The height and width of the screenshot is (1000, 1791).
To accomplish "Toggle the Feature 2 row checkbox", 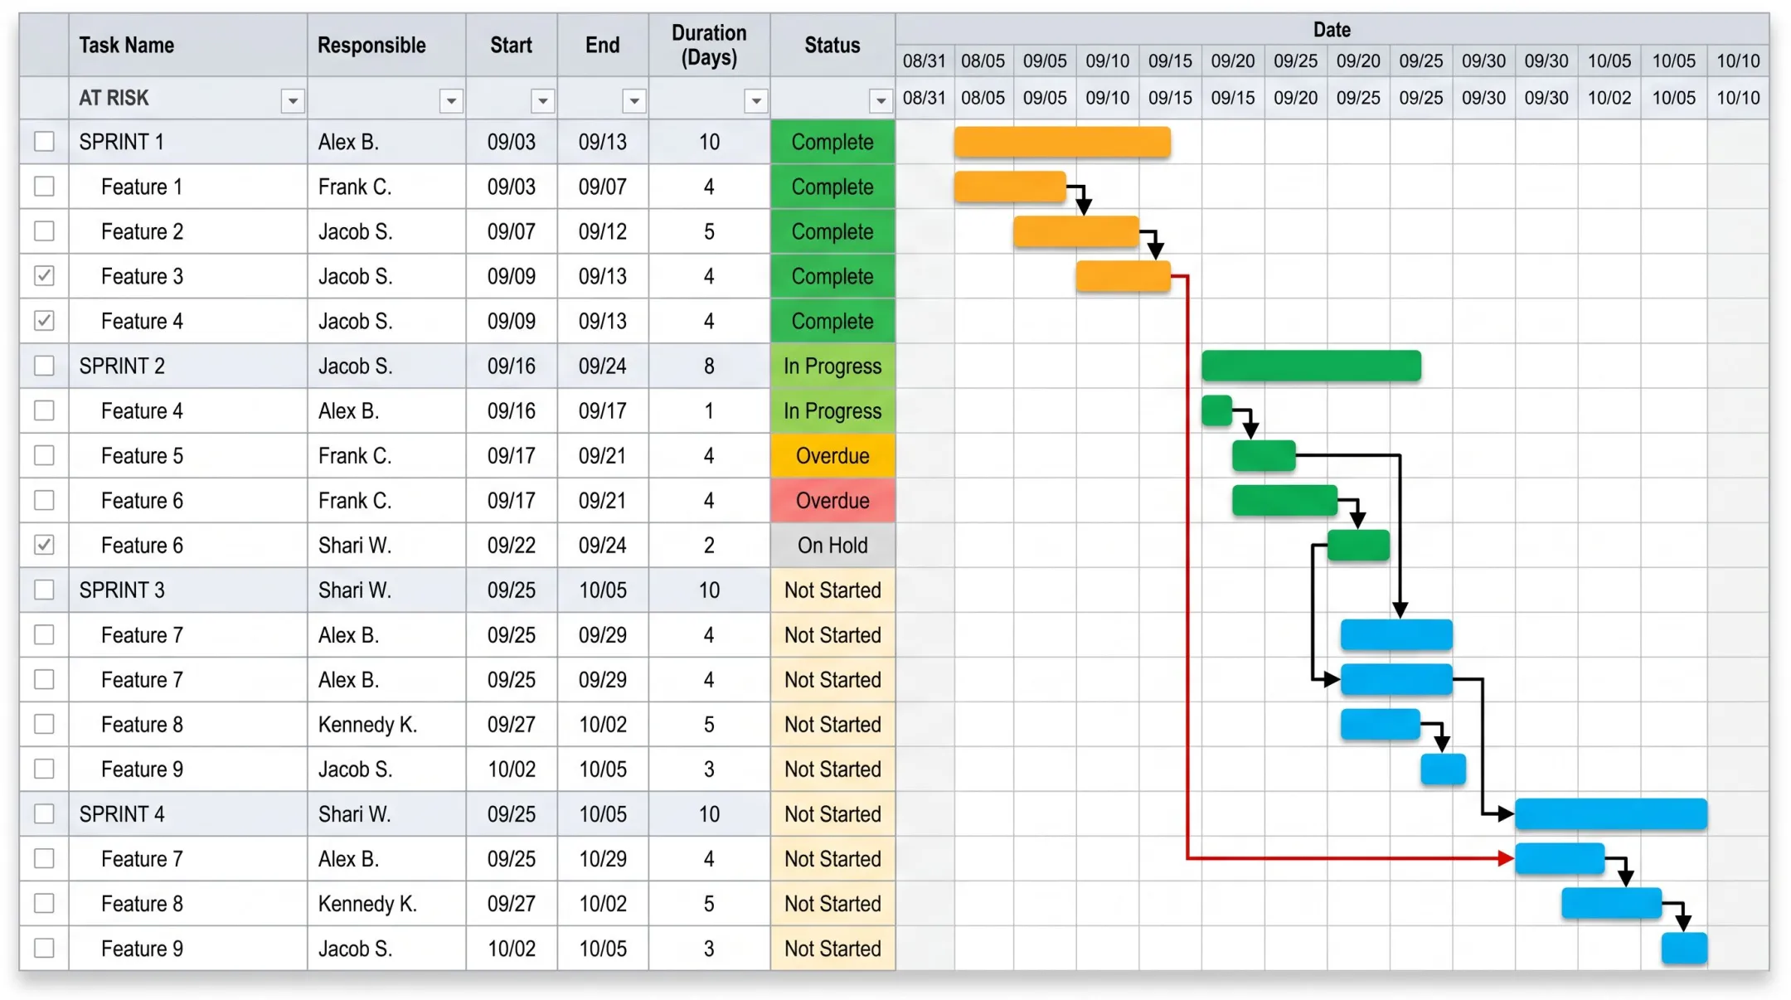I will click(44, 231).
